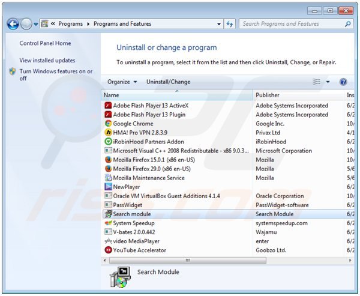The image size is (360, 296).
Task: Click the System Speedup icon
Action: [108, 223]
